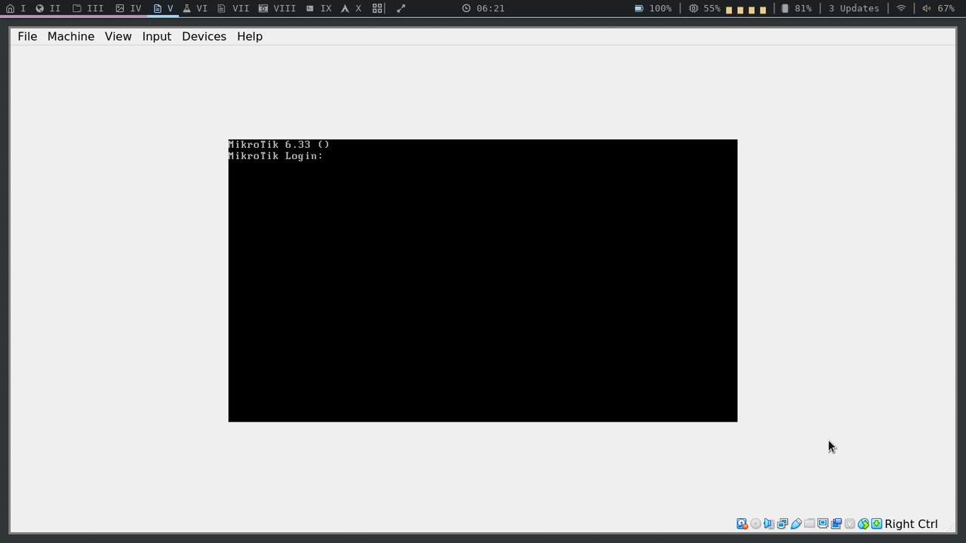Click the virtualization features V icon

tap(849, 523)
